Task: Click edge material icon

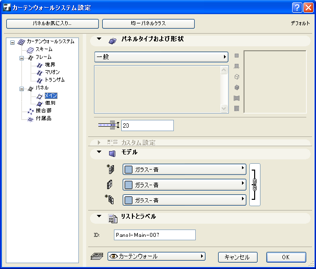Action: click(x=110, y=185)
